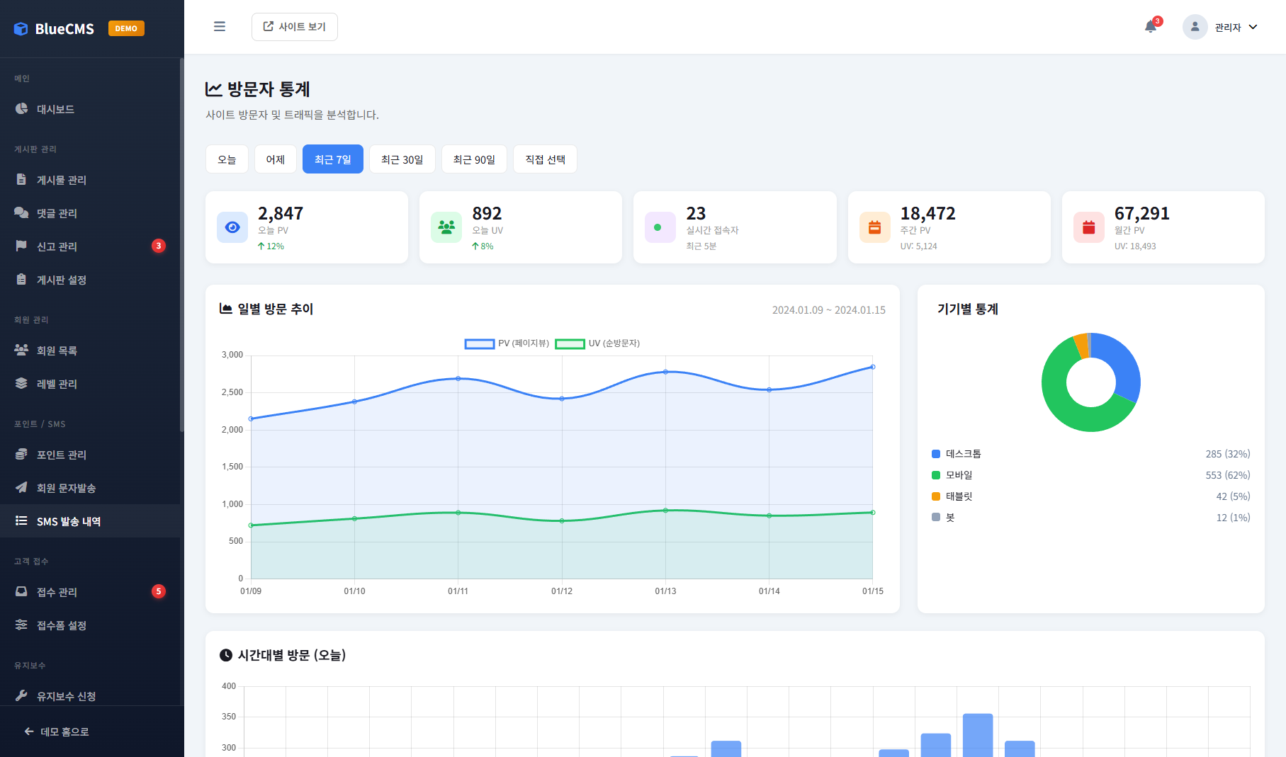The width and height of the screenshot is (1286, 757).
Task: Toggle UV (순방문자) legend in chart
Action: [x=597, y=343]
